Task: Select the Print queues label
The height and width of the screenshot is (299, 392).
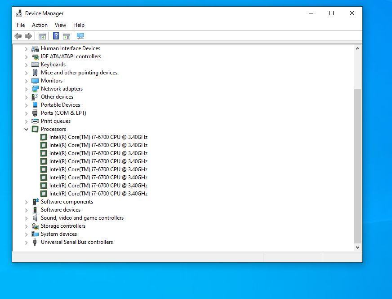Action: (x=56, y=121)
